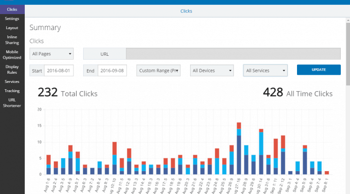Open the Custom Range dropdown
This screenshot has width=350, height=194.
pyautogui.click(x=158, y=70)
